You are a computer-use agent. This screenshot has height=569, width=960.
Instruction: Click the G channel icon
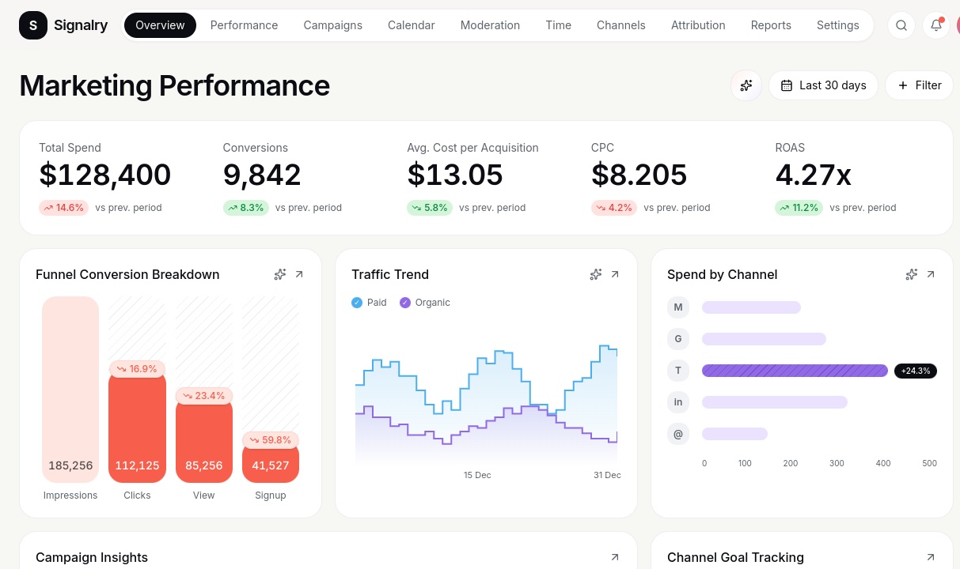tap(678, 339)
